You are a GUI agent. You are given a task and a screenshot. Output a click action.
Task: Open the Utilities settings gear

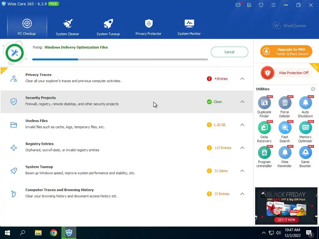(x=313, y=89)
